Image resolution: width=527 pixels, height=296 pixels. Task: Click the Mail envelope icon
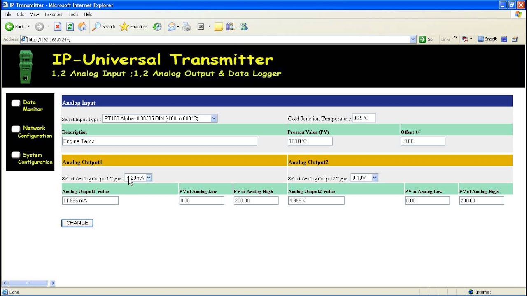172,27
